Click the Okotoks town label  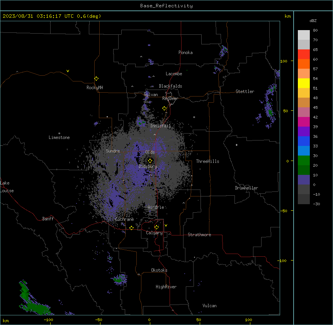click(x=159, y=270)
